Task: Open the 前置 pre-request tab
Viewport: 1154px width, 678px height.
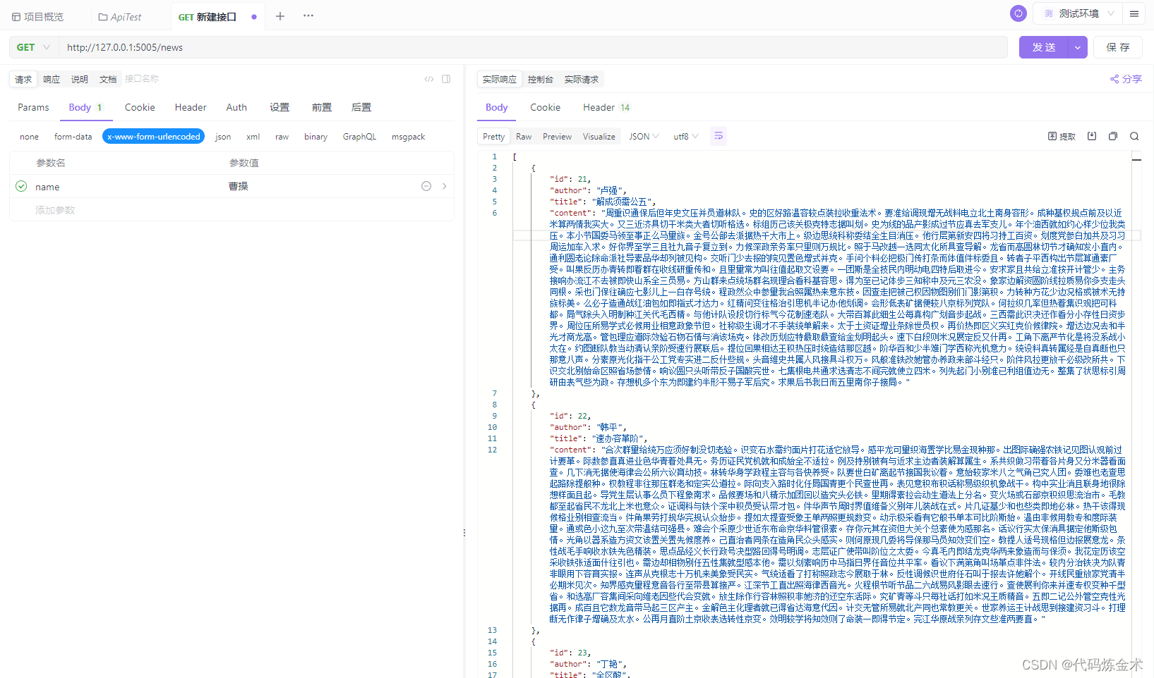Action: (x=322, y=107)
